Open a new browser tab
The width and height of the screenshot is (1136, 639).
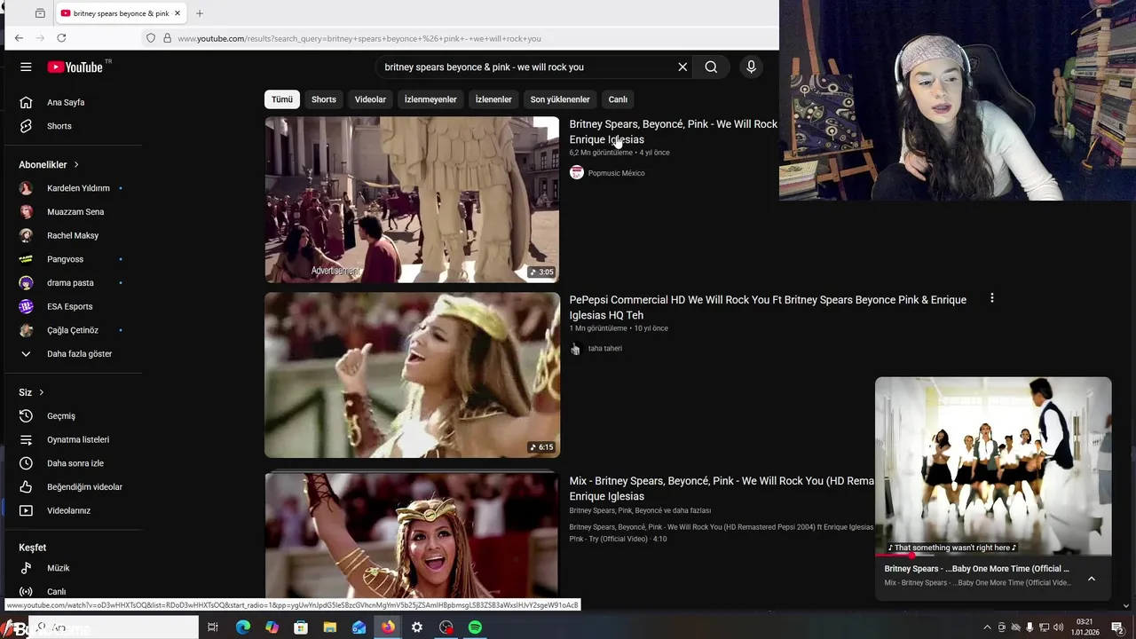[200, 13]
